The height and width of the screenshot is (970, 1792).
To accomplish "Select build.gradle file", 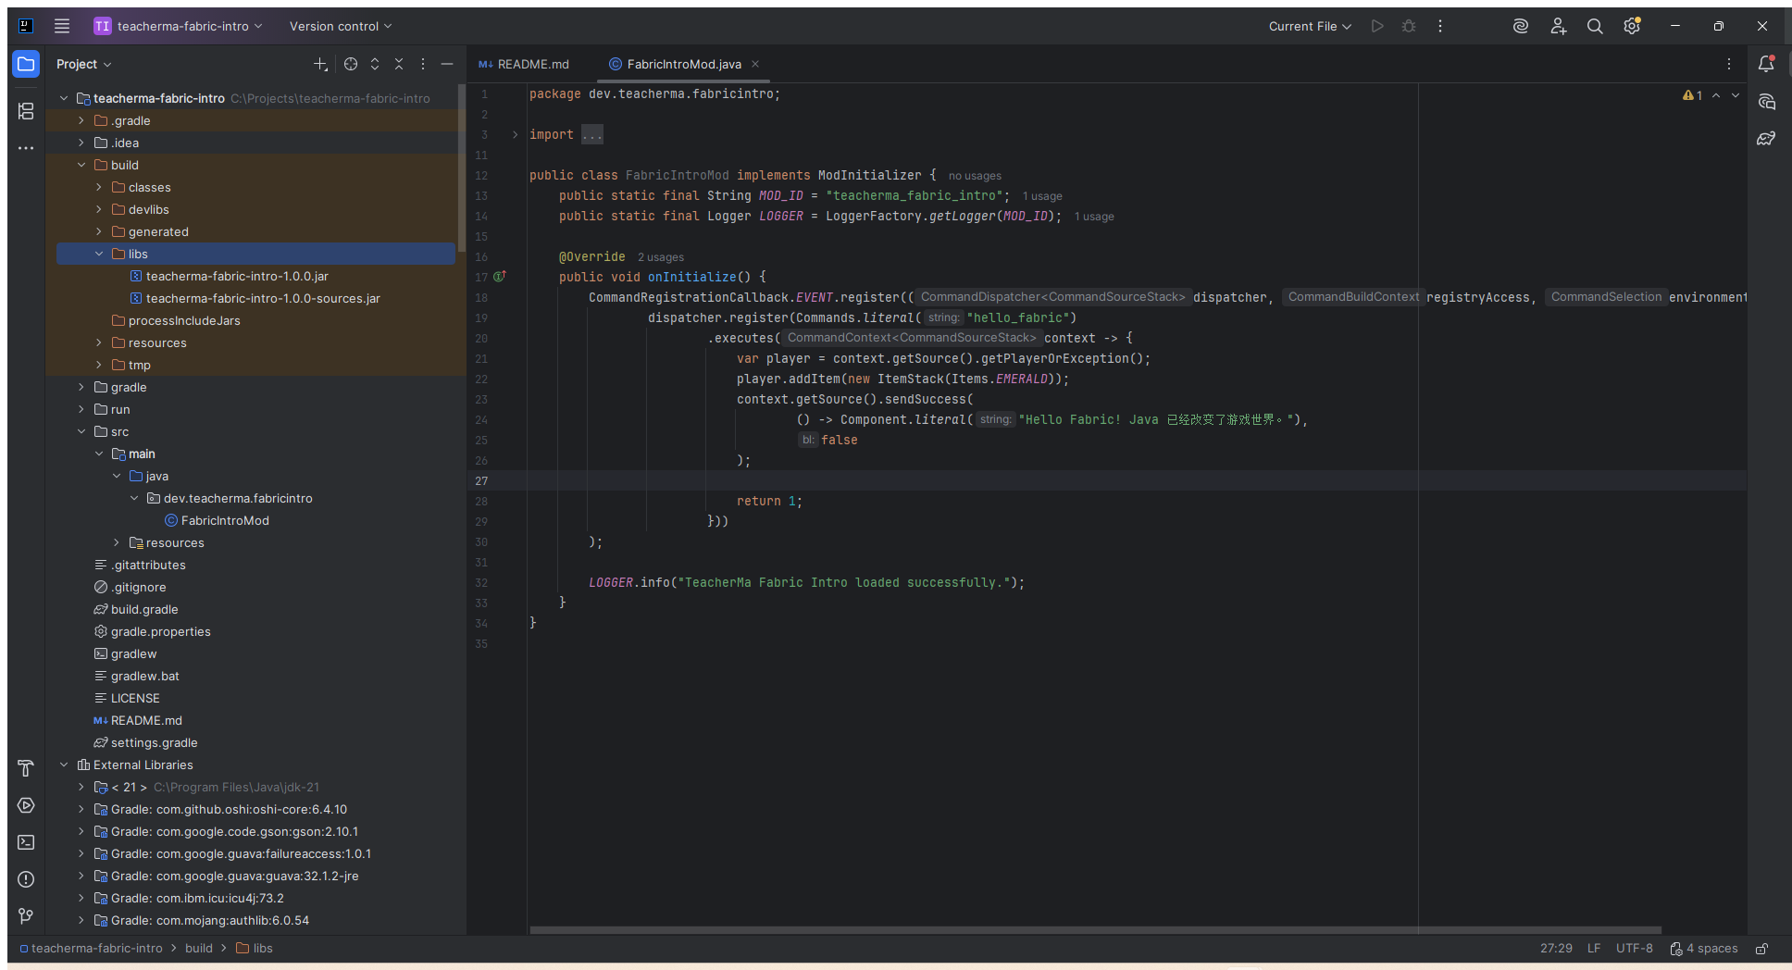I will coord(144,609).
